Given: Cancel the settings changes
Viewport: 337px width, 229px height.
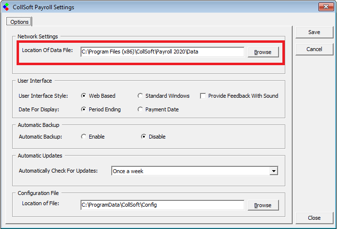Looking at the screenshot, I should [x=314, y=49].
